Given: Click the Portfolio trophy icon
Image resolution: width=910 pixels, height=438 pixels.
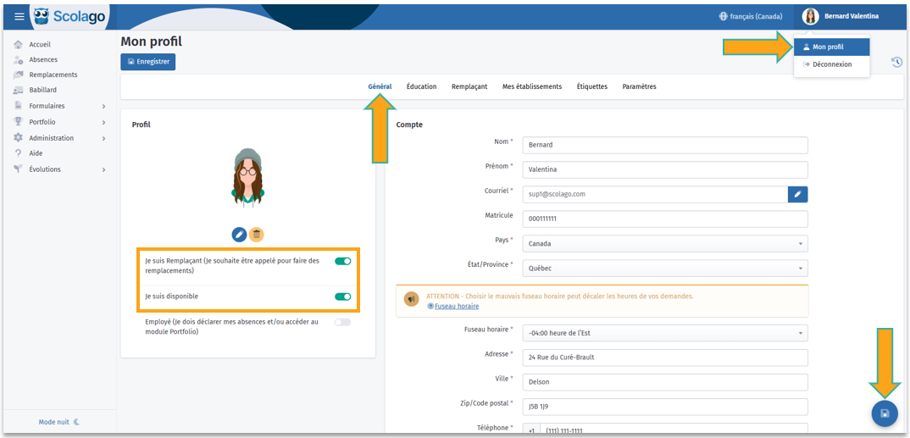Looking at the screenshot, I should pyautogui.click(x=18, y=122).
